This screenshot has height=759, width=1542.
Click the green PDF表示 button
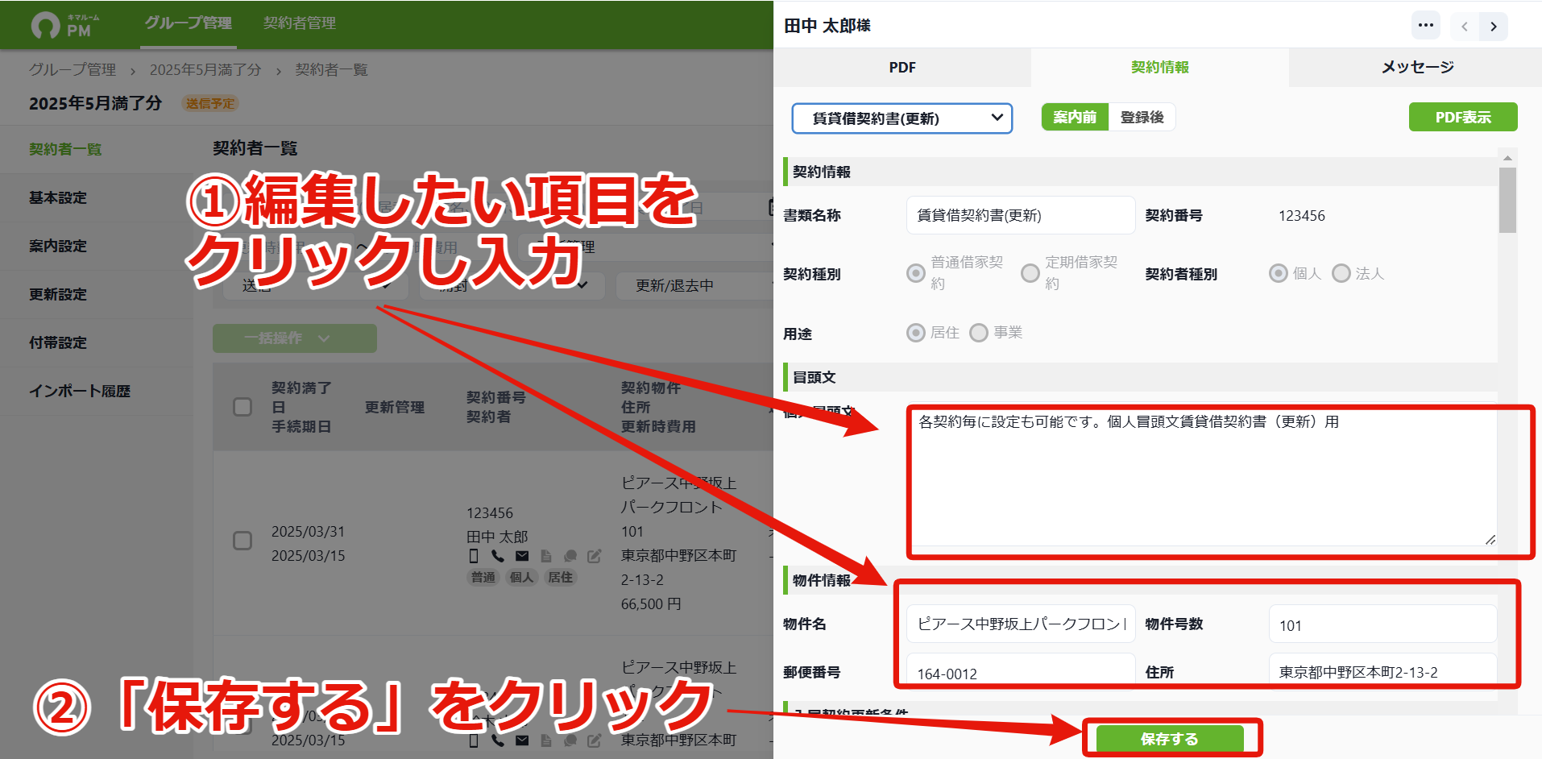pyautogui.click(x=1463, y=118)
